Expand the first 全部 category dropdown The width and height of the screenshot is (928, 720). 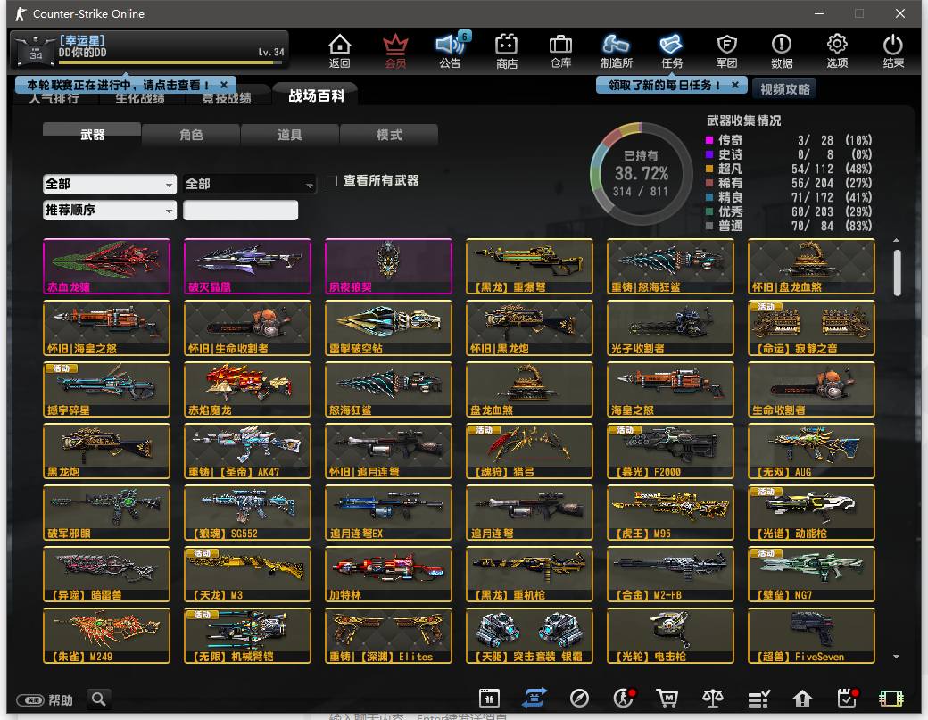coord(110,184)
